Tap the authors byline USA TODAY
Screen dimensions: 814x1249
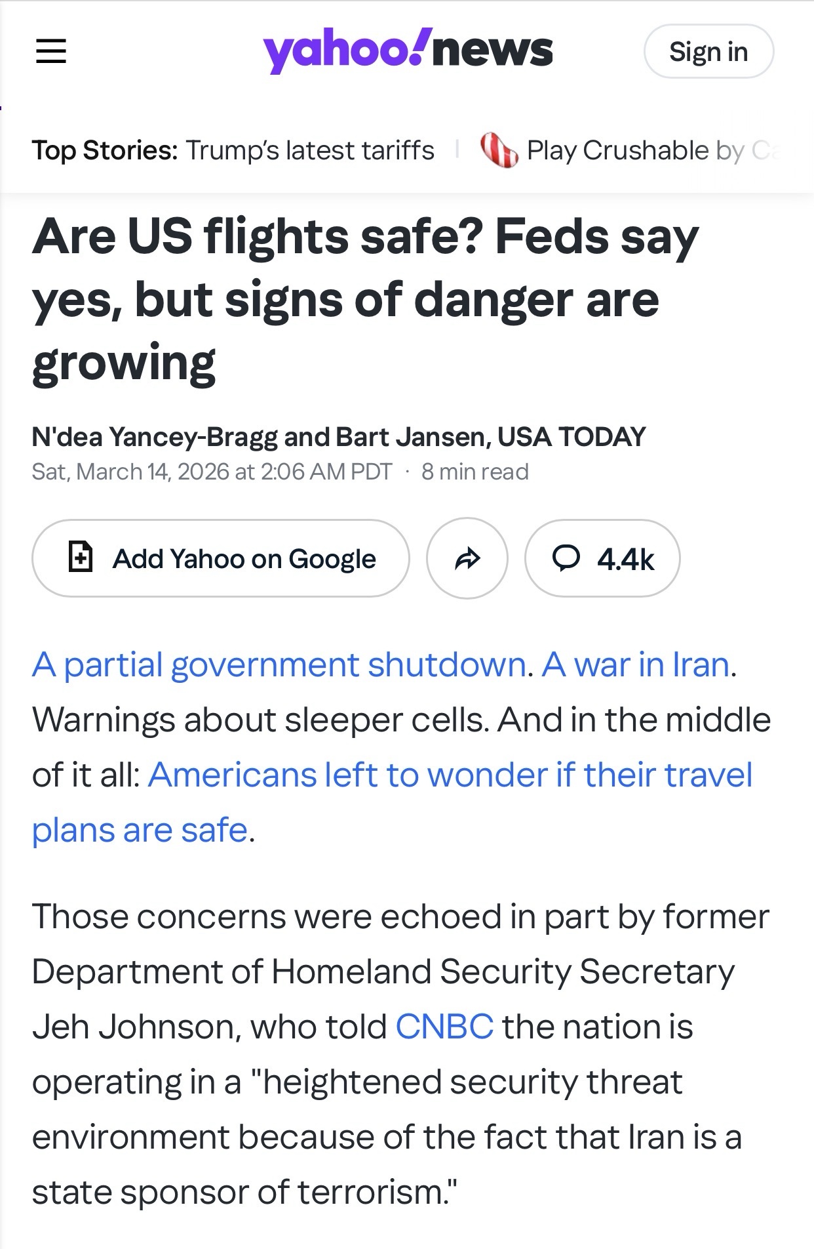[338, 437]
